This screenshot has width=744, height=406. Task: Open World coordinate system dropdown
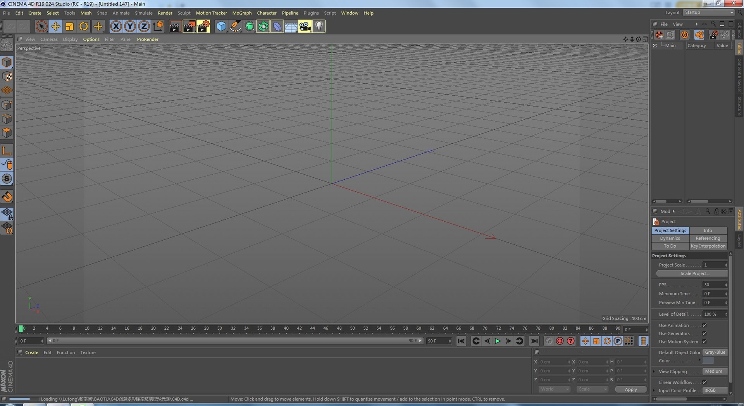[554, 389]
